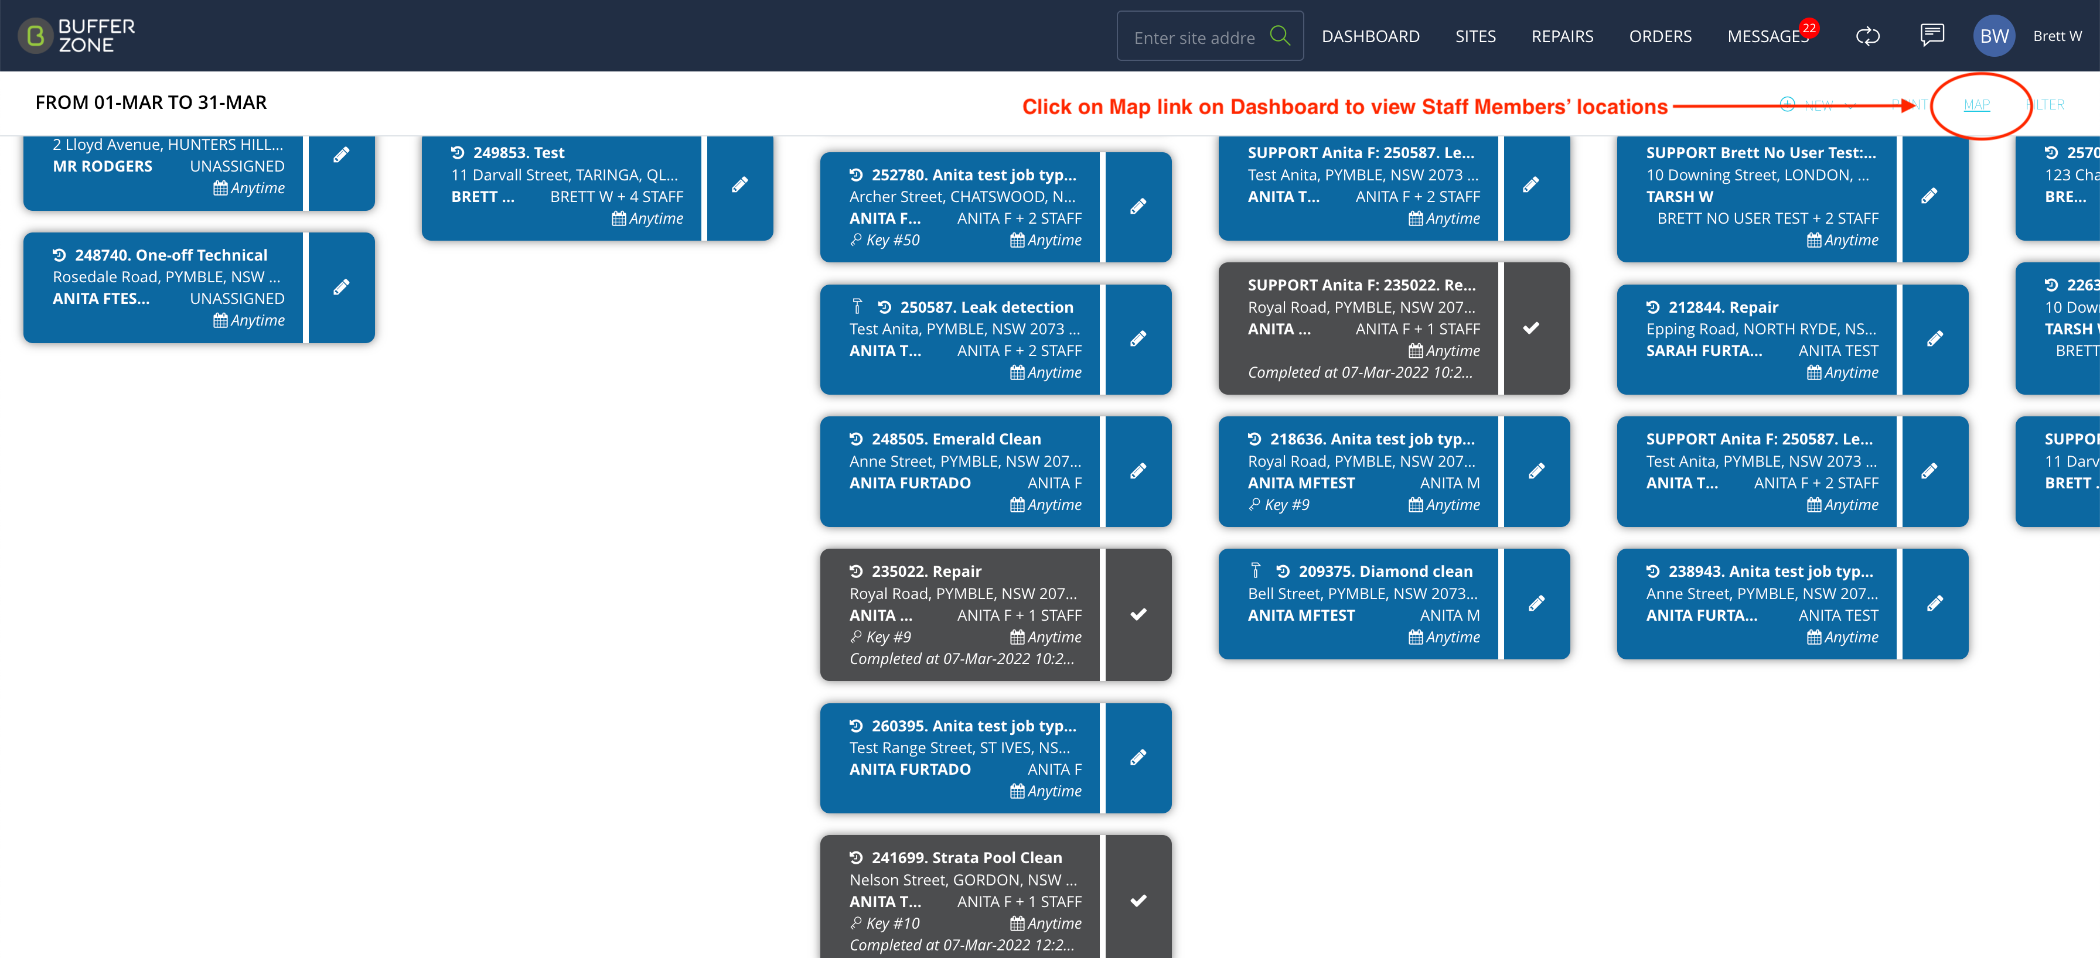Viewport: 2100px width, 958px height.
Task: Select the 241699 Strata Pool Clean title
Action: 967,858
